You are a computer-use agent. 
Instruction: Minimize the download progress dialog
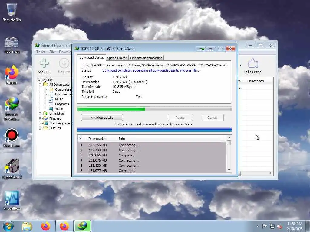click(x=211, y=49)
